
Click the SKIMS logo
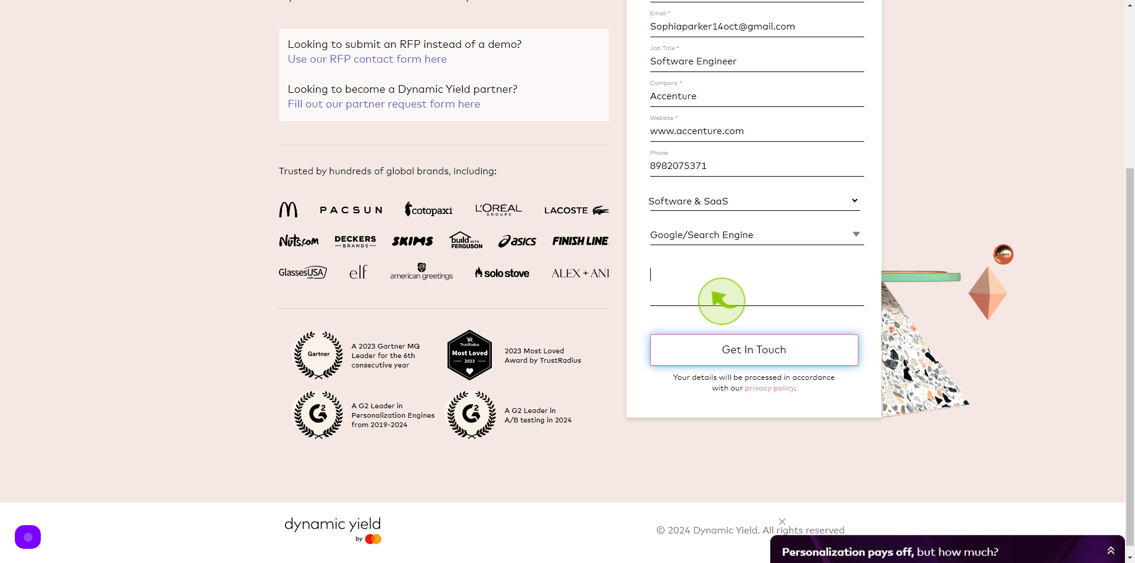click(x=412, y=241)
